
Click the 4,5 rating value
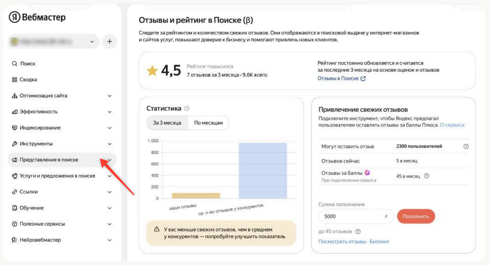171,70
